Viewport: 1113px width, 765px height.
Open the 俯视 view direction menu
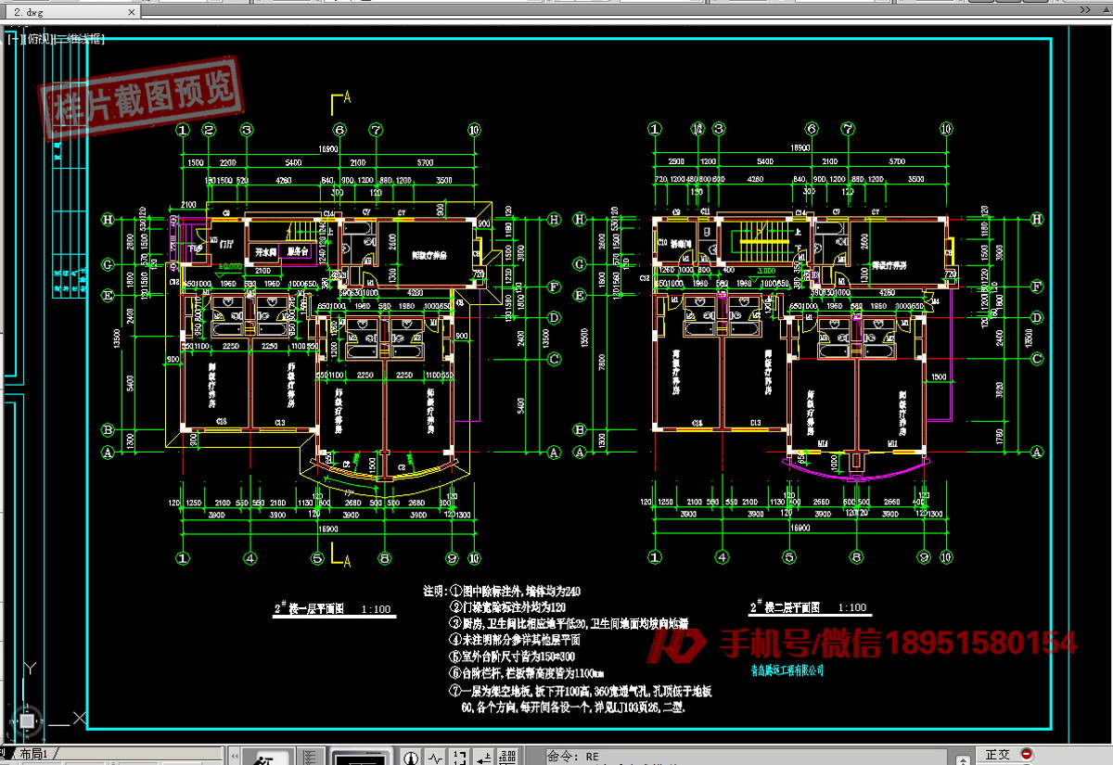[37, 39]
